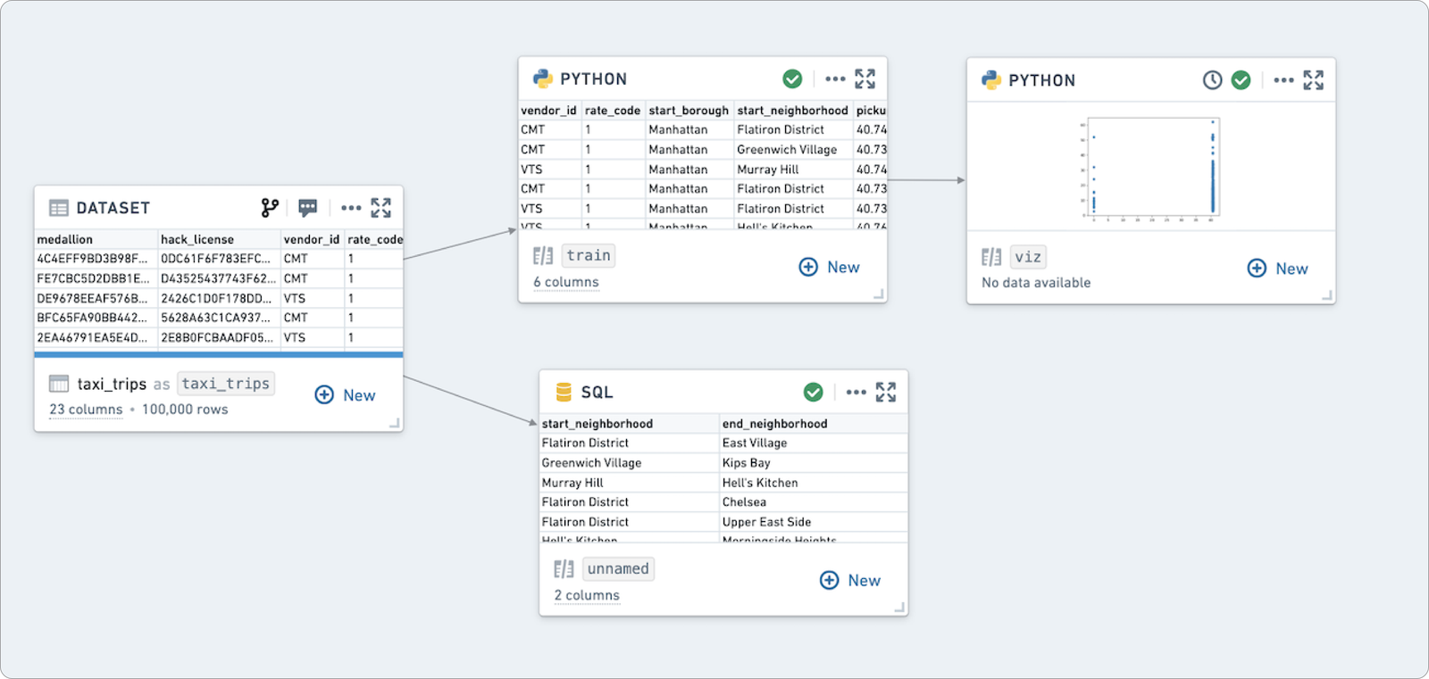This screenshot has height=679, width=1429.
Task: Open the more options menu on the DATASET node
Action: (x=351, y=208)
